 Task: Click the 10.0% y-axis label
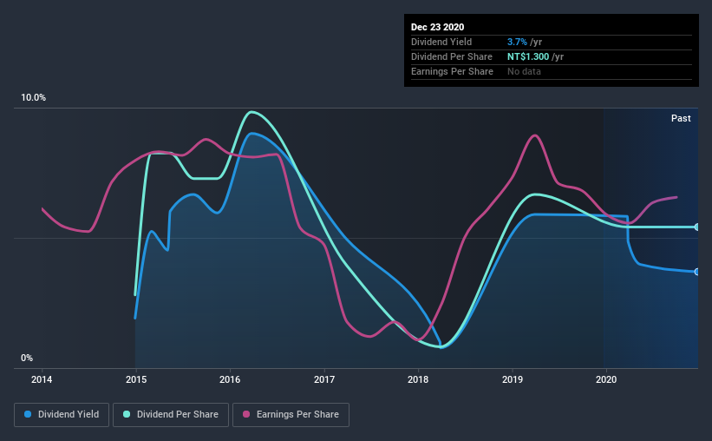(x=33, y=98)
